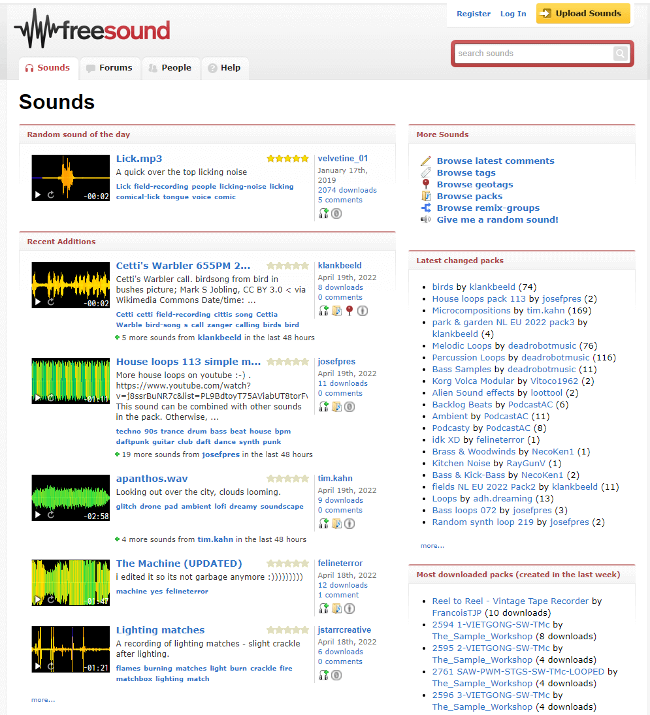Toggle loop on Cetti's Warbler player
The width and height of the screenshot is (650, 715).
(51, 302)
